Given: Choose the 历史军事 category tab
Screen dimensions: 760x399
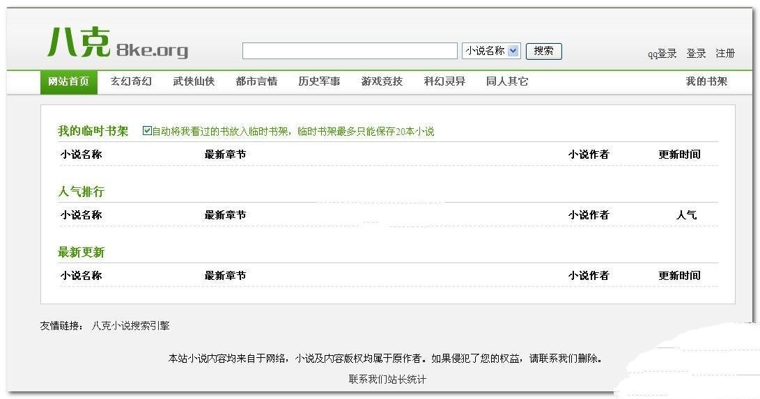Looking at the screenshot, I should tap(319, 81).
